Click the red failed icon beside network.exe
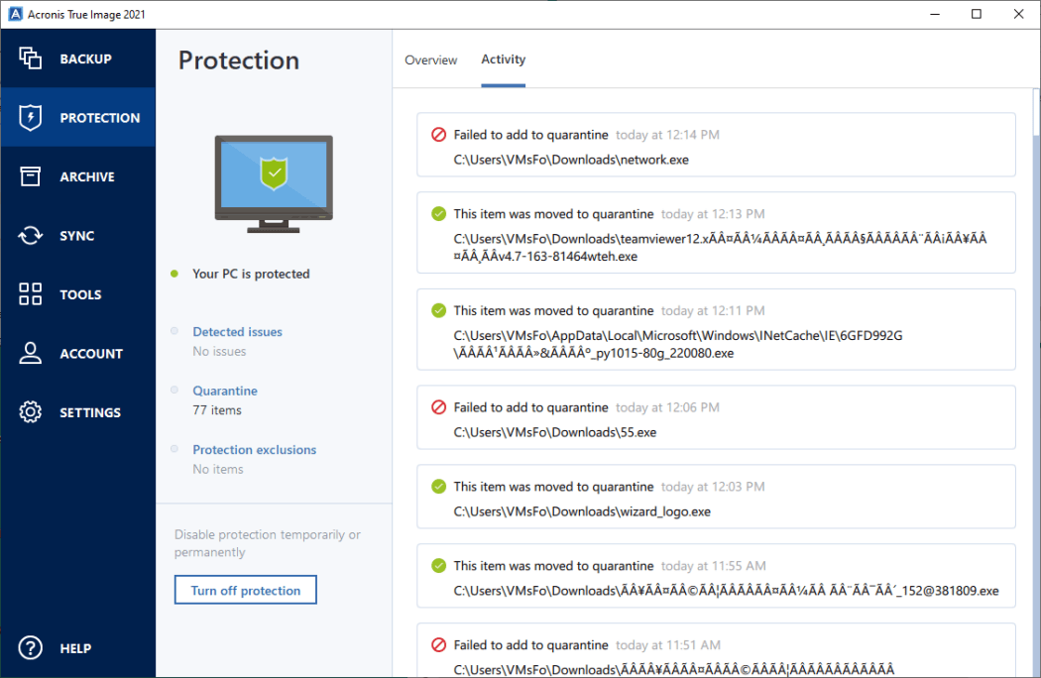The height and width of the screenshot is (678, 1041). click(x=437, y=134)
